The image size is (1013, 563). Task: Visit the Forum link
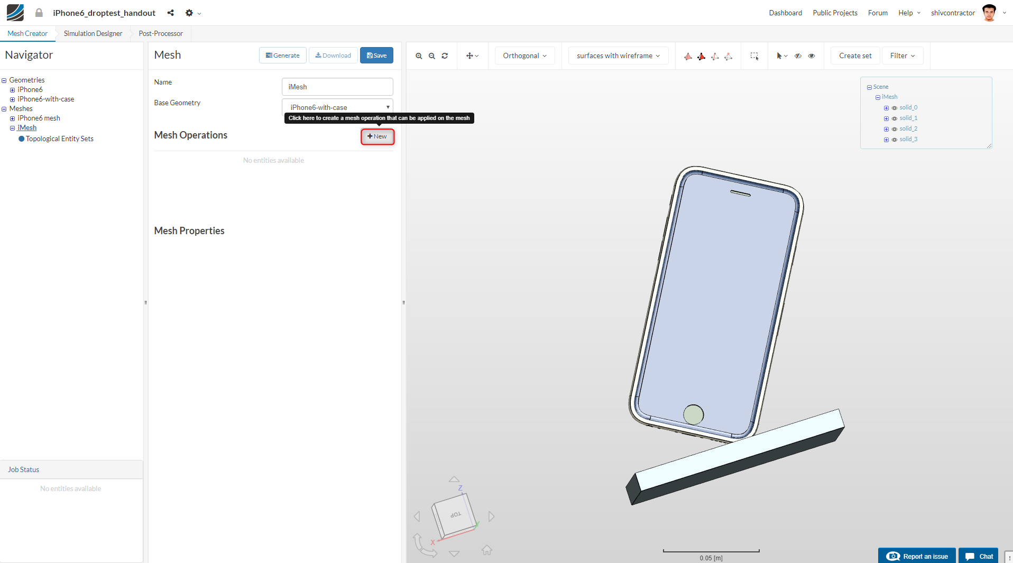[x=878, y=13]
